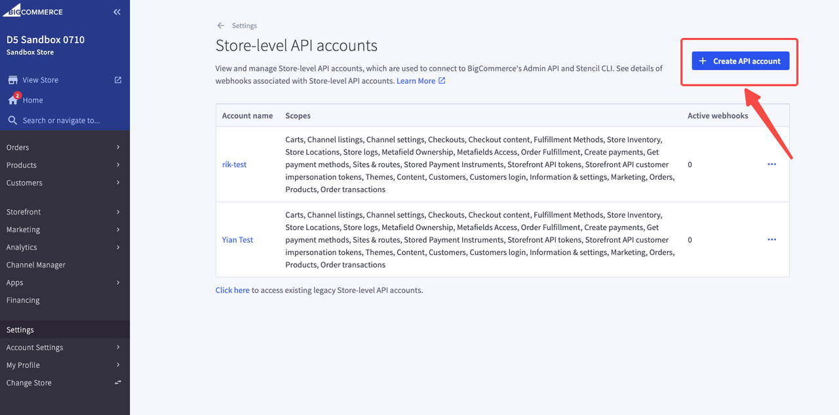Click the View Store storefront icon
This screenshot has width=839, height=415.
coord(12,80)
